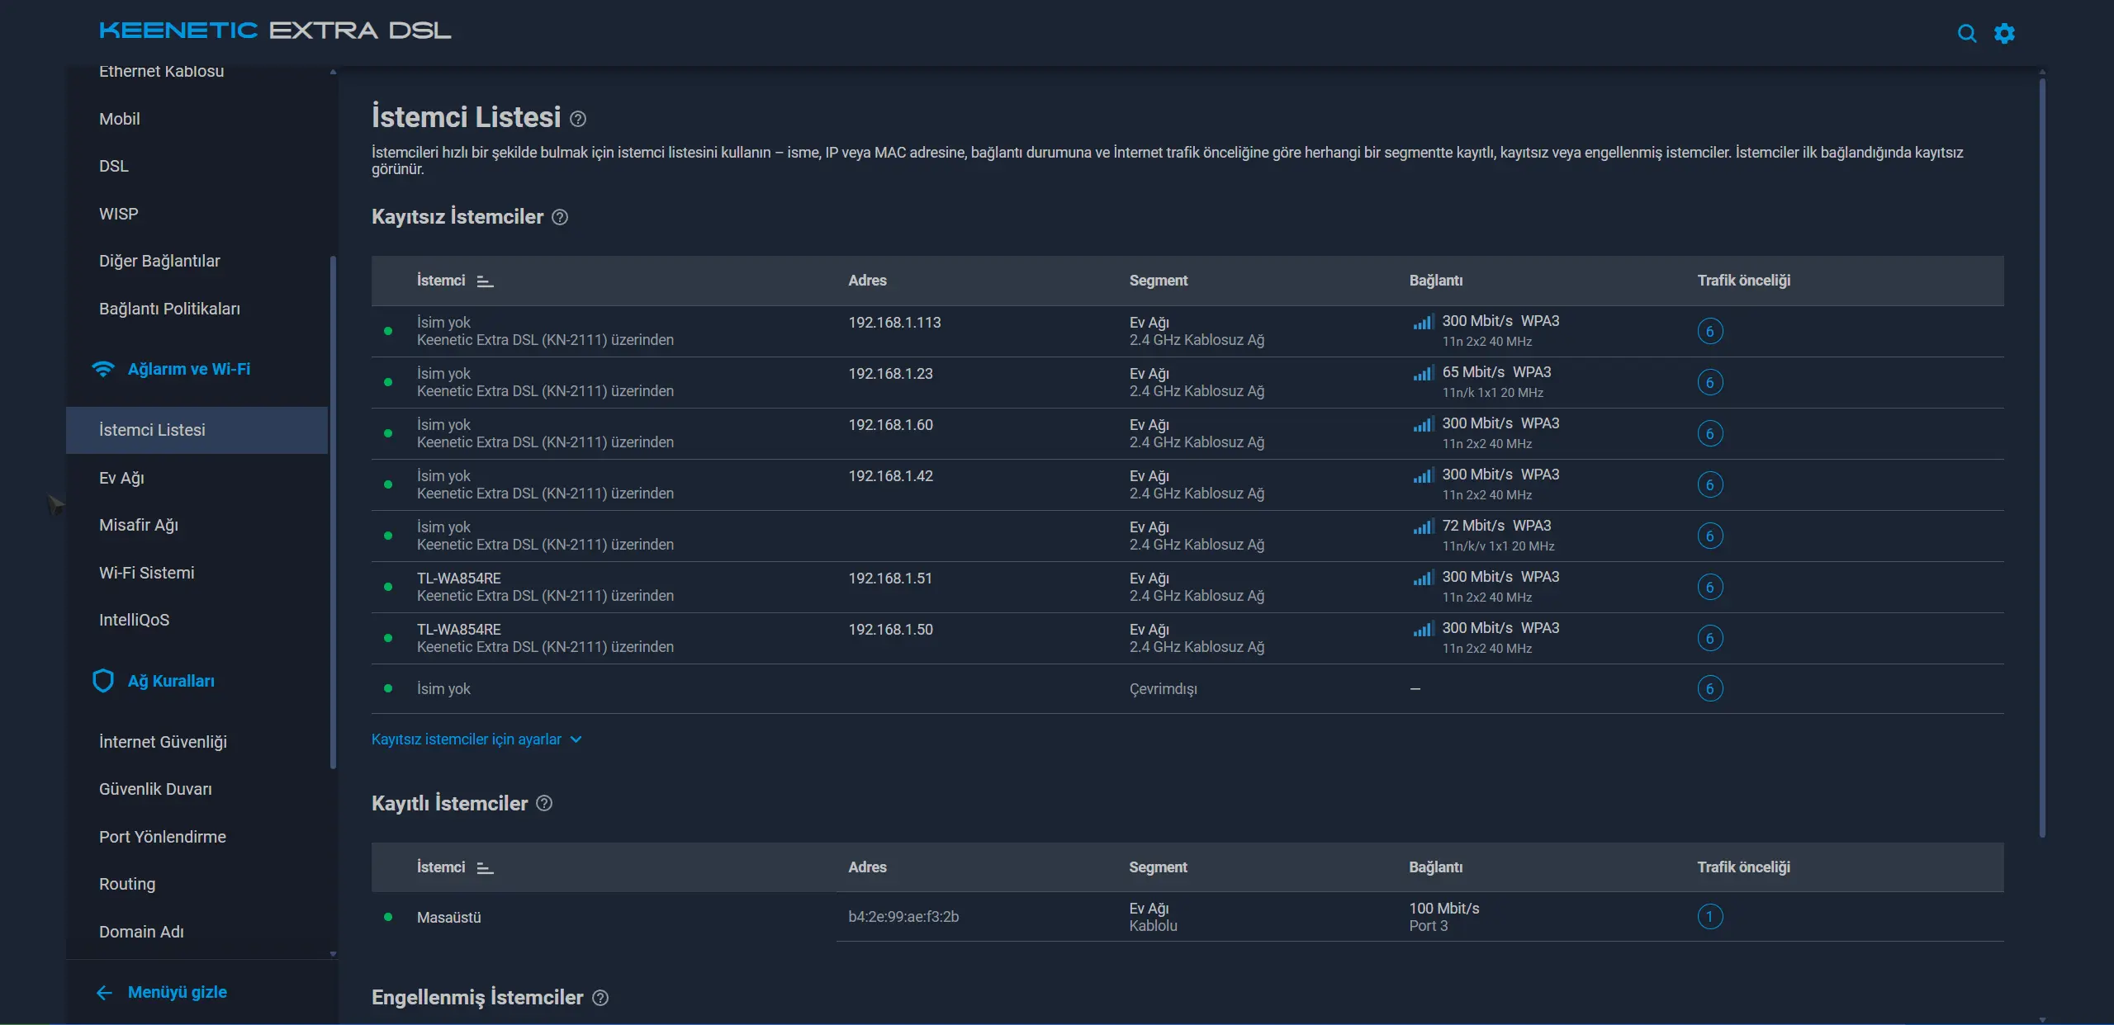Screen dimensions: 2114x1025
Task: Click priority 6 badge for 192.168.1.23
Action: click(x=1710, y=382)
